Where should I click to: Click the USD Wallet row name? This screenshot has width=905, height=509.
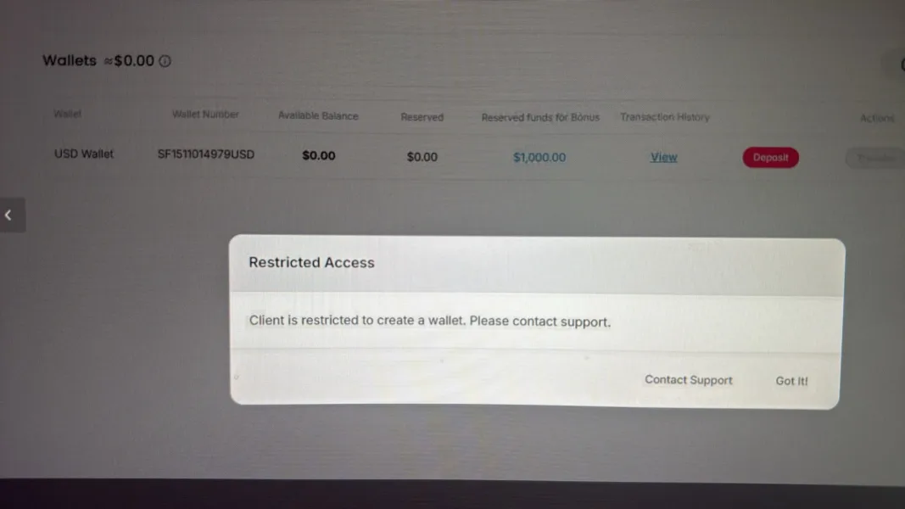pyautogui.click(x=84, y=154)
